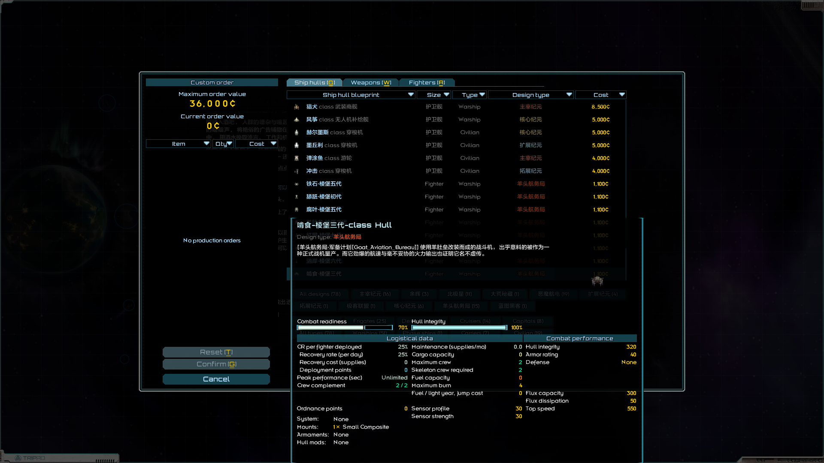Click the 弹涂鱼 class liner icon
This screenshot has height=463, width=824.
[297, 158]
